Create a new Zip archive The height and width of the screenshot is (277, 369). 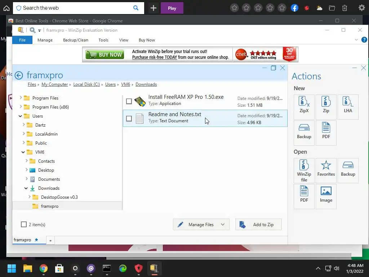[326, 107]
